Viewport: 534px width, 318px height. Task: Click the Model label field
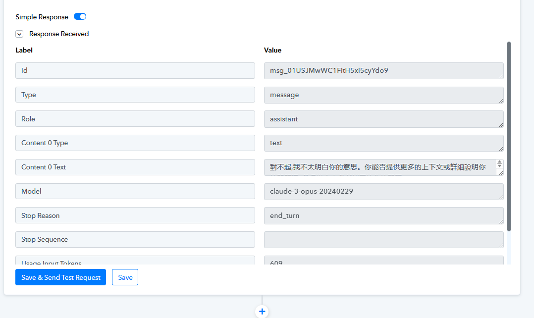click(x=135, y=191)
